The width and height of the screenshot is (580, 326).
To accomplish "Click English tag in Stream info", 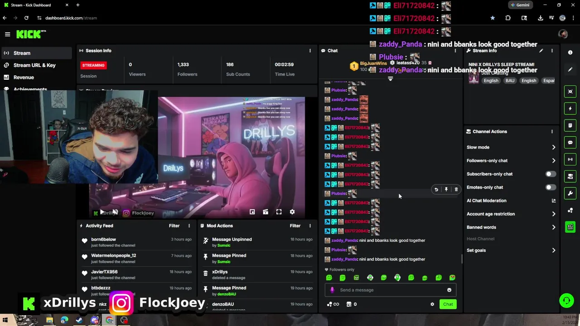I will coord(491,81).
